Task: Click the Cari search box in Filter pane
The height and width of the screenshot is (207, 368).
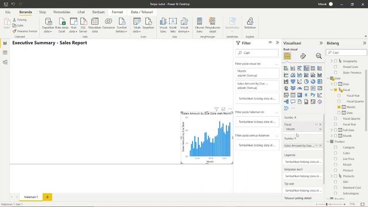Action: (x=257, y=53)
